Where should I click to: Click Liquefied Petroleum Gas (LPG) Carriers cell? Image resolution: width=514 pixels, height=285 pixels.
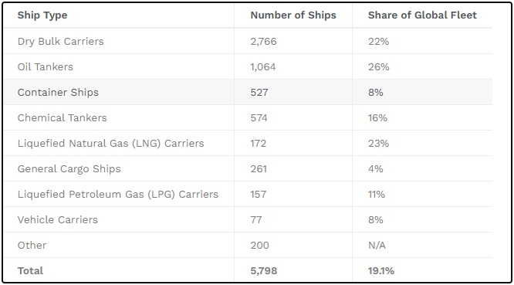click(118, 194)
